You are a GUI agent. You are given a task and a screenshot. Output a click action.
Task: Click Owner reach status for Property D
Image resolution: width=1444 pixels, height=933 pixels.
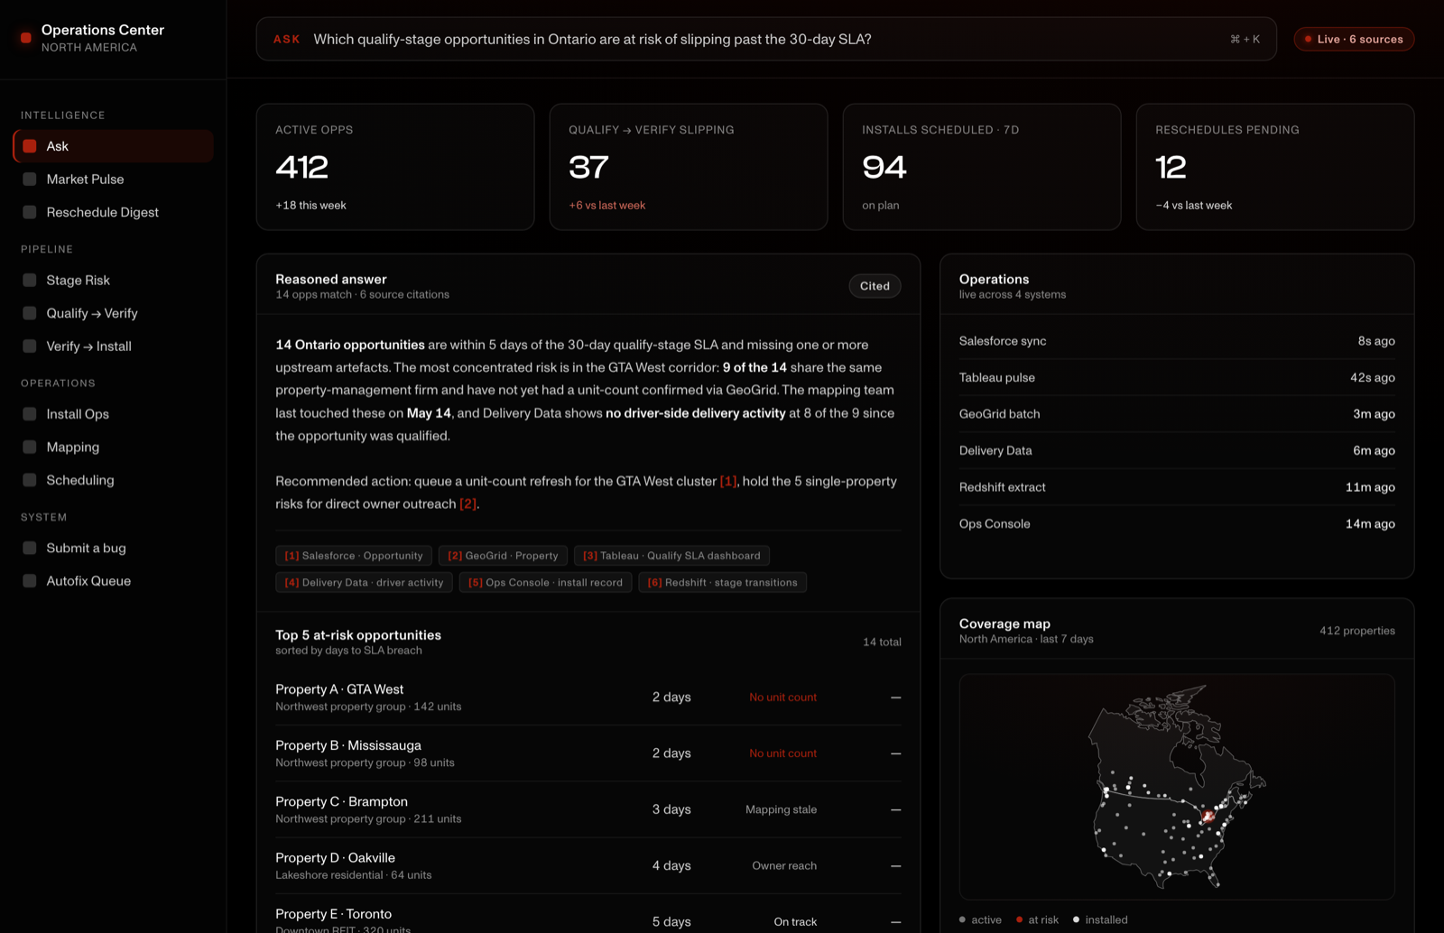tap(784, 866)
